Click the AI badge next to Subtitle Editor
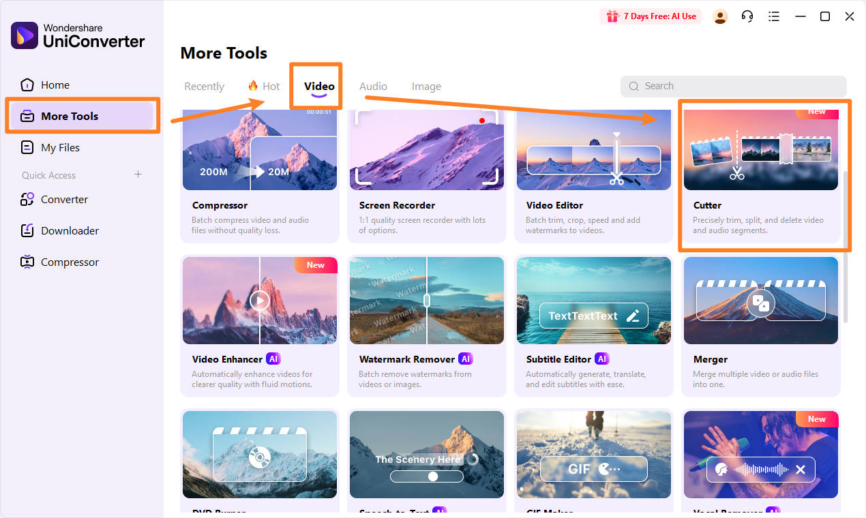 601,359
